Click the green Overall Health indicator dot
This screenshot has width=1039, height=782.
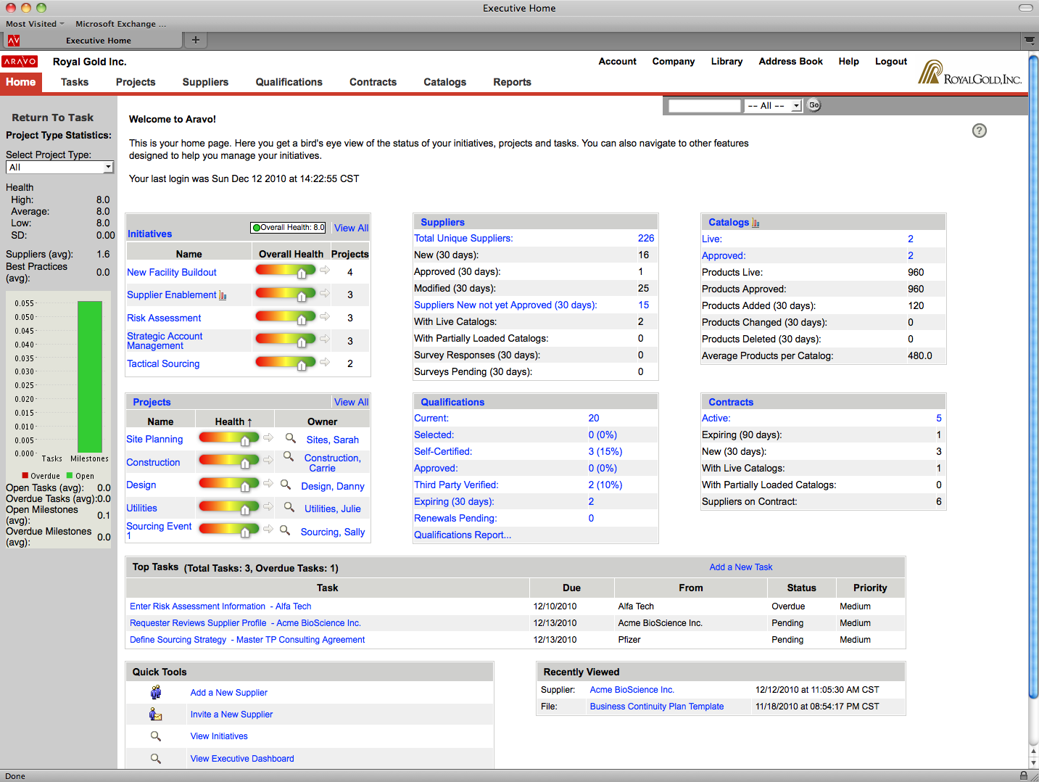tap(256, 228)
